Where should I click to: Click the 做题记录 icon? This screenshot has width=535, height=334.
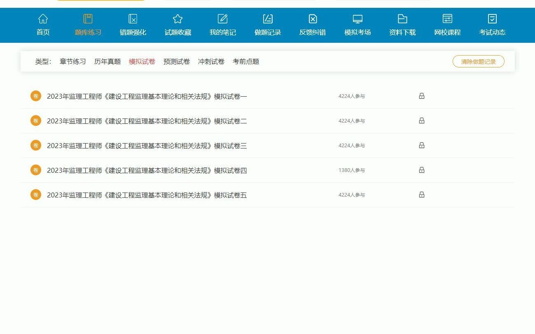tap(268, 19)
